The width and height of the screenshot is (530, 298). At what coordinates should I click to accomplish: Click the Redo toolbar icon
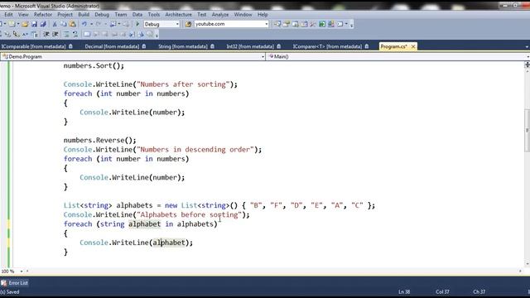[99, 24]
